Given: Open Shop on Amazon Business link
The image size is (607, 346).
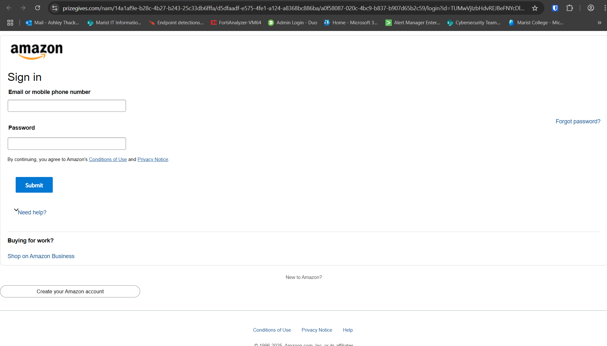Looking at the screenshot, I should point(41,256).
